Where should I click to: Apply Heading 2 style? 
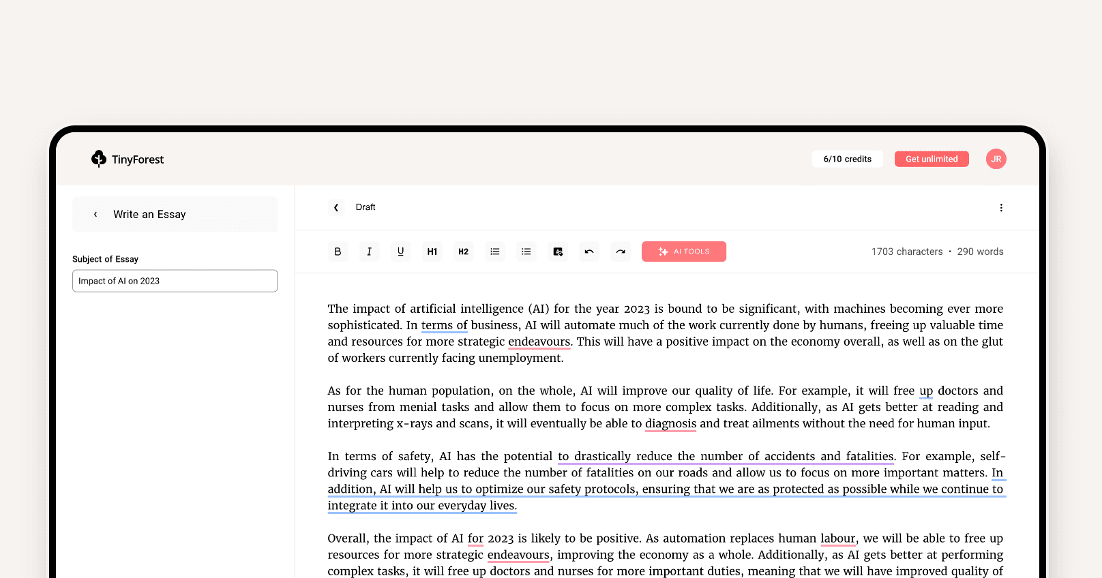[x=463, y=252]
